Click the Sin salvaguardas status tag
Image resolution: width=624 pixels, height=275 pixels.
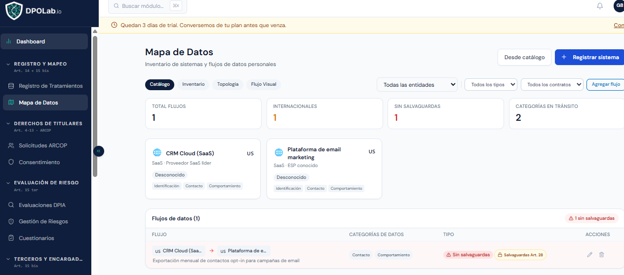click(468, 255)
